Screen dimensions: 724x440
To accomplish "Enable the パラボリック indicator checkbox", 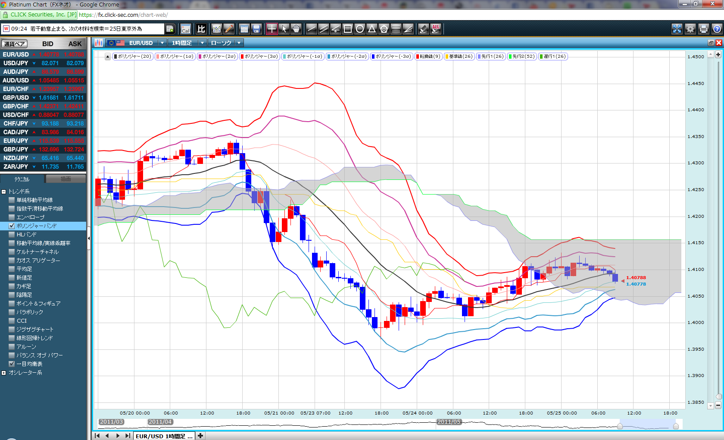I will [12, 312].
